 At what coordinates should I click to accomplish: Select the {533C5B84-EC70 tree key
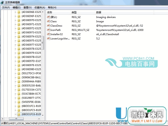31,94
